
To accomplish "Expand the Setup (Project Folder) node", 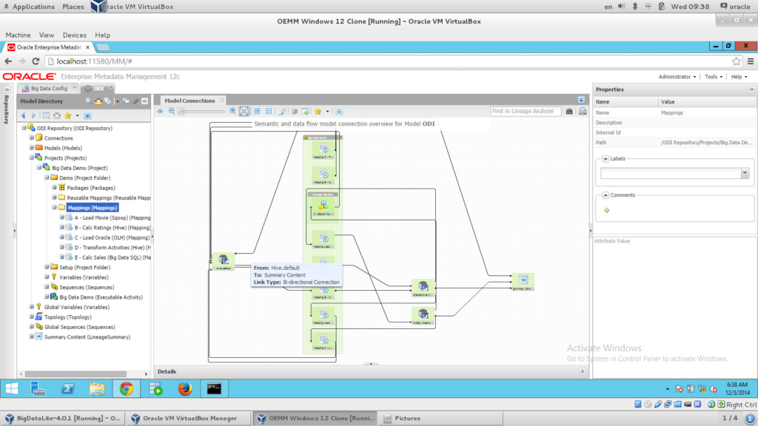I will point(47,267).
